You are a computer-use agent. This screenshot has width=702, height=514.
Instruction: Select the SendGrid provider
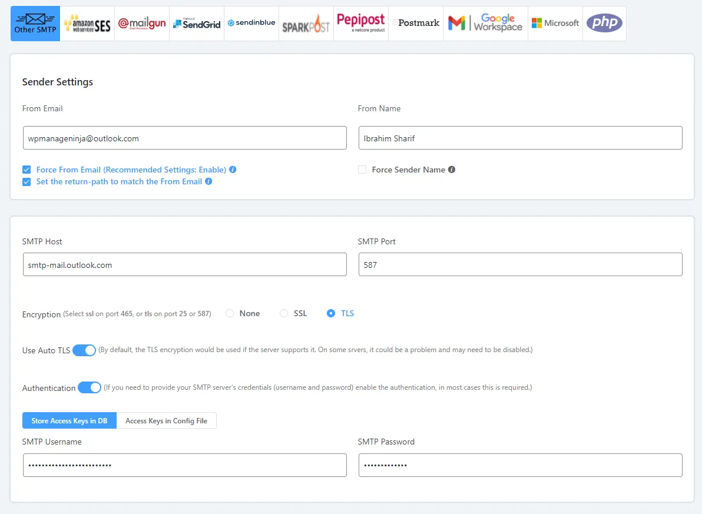(197, 24)
